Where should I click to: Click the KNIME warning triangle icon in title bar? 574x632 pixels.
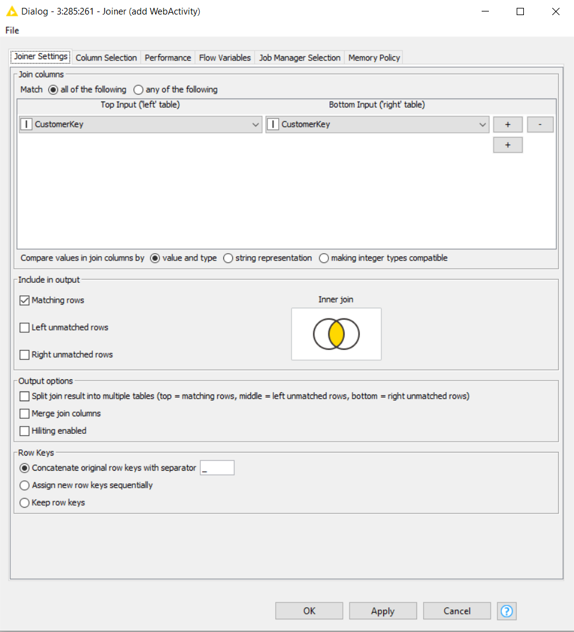11,11
